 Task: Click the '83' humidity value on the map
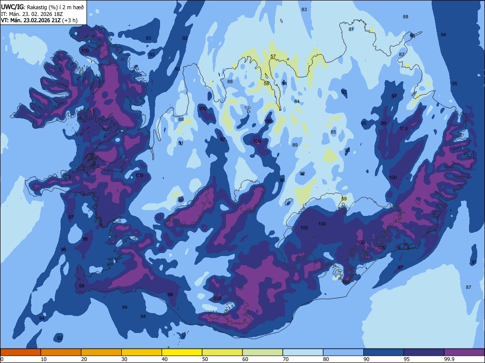[304, 10]
